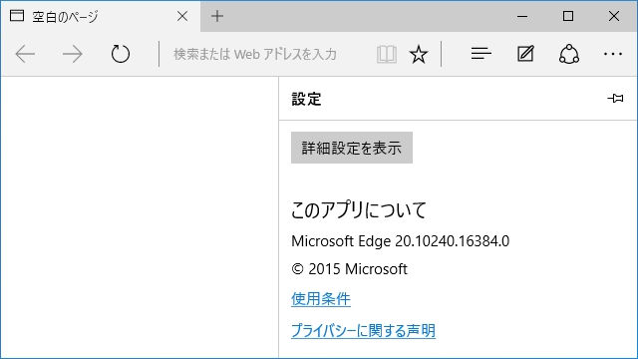638x359 pixels.
Task: Open the 使用条件 link
Action: point(321,299)
